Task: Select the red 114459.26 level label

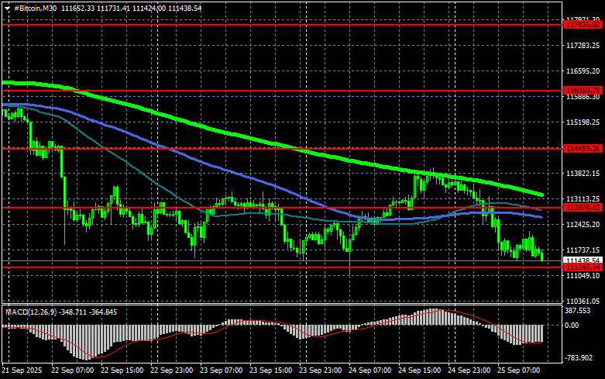Action: pos(583,149)
